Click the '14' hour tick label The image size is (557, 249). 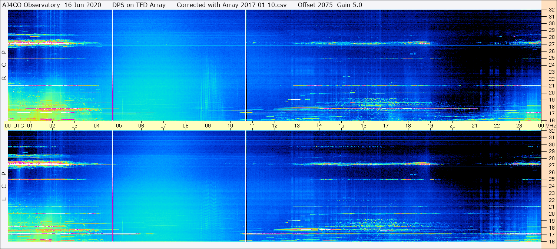tap(319, 126)
